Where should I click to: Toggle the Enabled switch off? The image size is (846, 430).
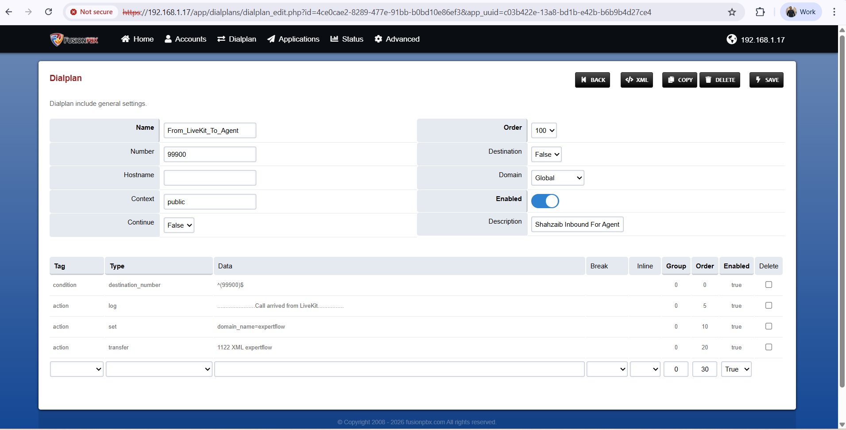(545, 201)
